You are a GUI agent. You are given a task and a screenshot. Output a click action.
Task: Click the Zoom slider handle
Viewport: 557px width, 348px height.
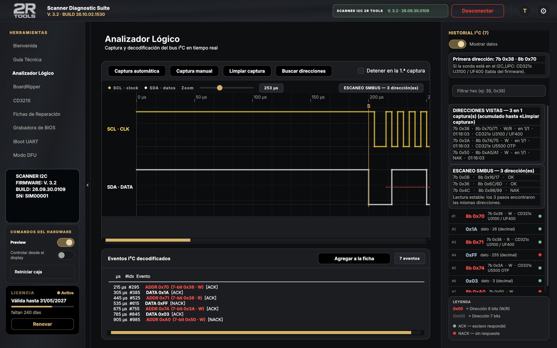coord(220,88)
